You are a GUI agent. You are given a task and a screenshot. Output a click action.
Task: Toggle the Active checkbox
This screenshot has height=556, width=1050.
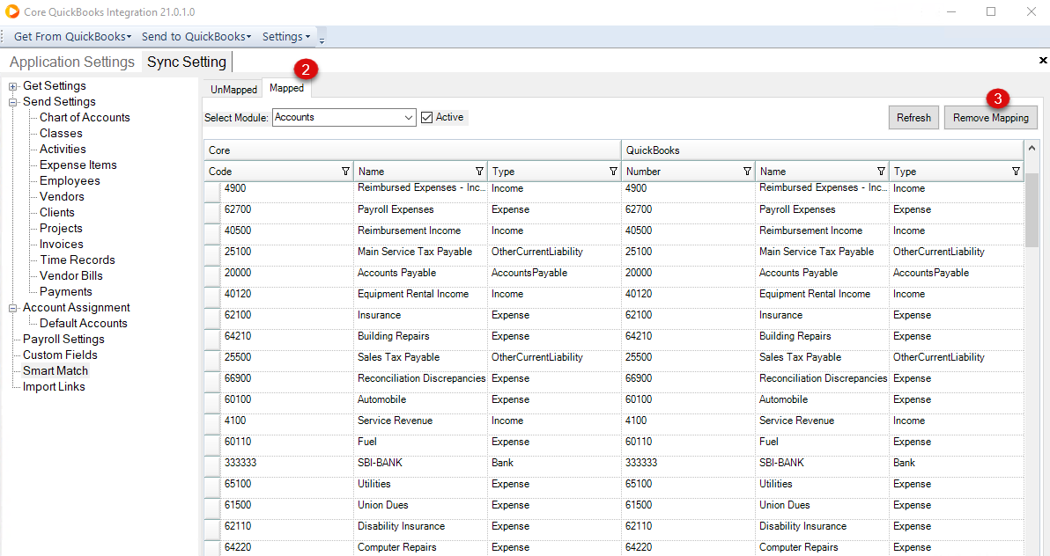[x=426, y=118]
